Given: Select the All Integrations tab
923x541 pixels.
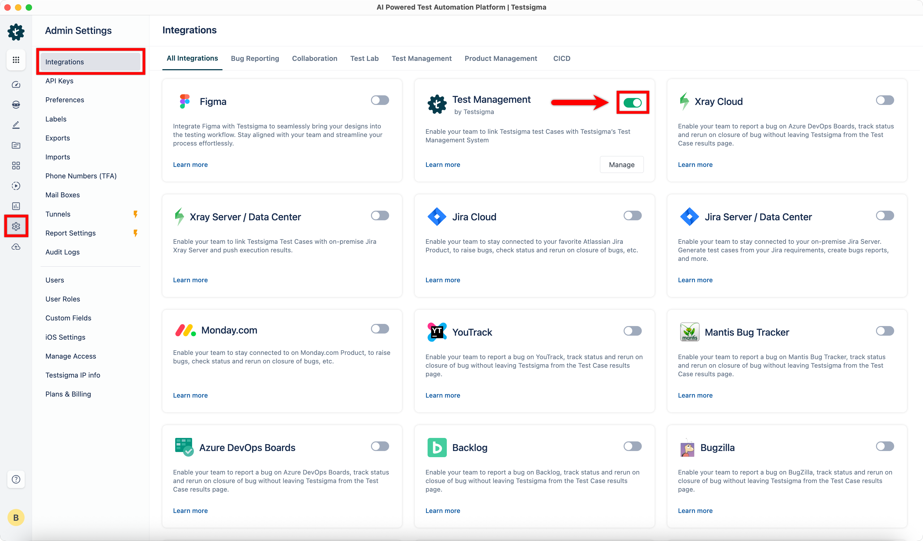Looking at the screenshot, I should pos(192,58).
